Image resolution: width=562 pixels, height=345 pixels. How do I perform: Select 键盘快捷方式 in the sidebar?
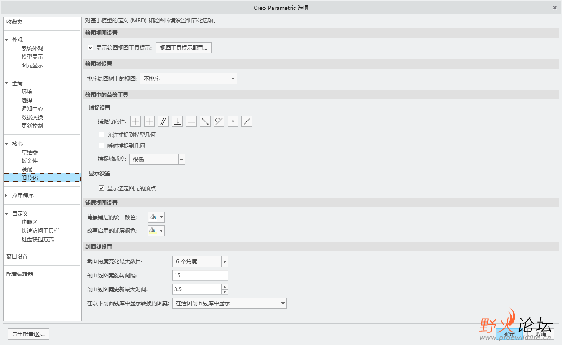tap(38, 239)
